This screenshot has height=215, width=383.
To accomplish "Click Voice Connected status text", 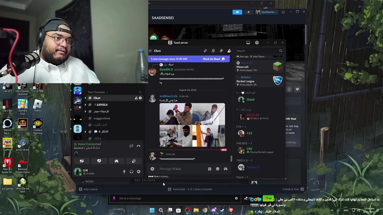I will 89,144.
